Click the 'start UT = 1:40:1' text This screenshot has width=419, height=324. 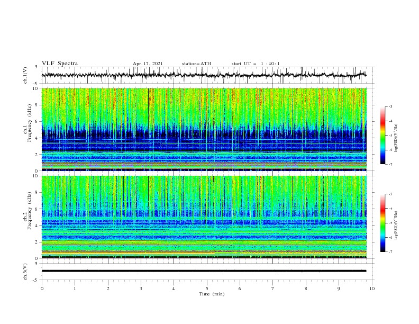click(x=256, y=64)
